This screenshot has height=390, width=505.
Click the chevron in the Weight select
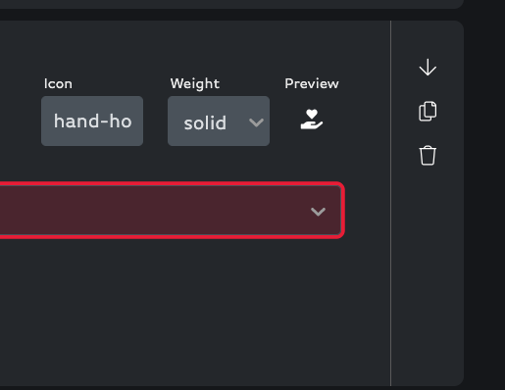pyautogui.click(x=256, y=122)
